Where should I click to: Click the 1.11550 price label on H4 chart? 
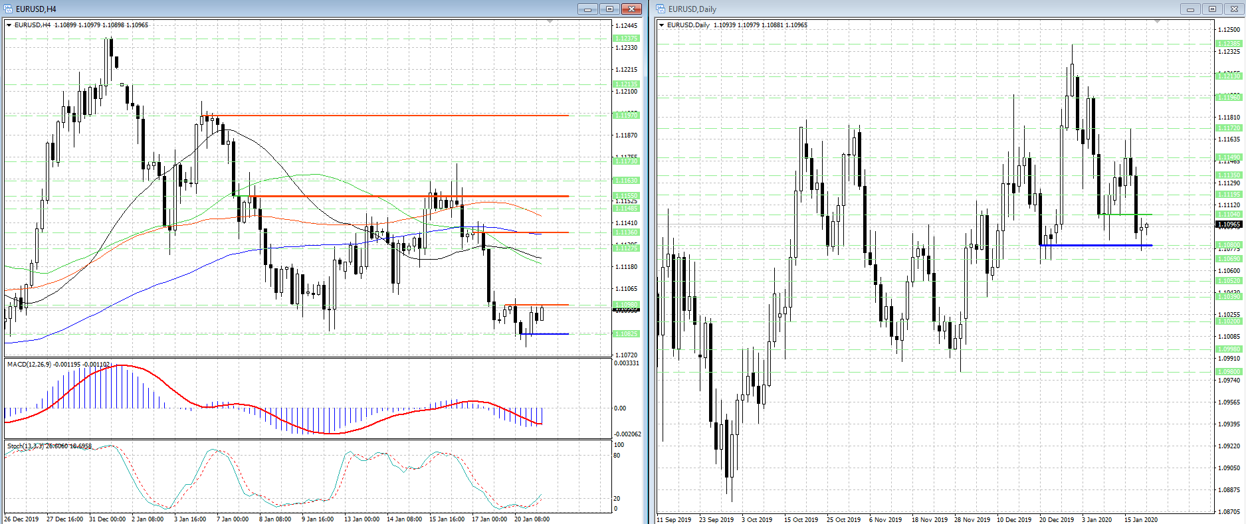(626, 196)
